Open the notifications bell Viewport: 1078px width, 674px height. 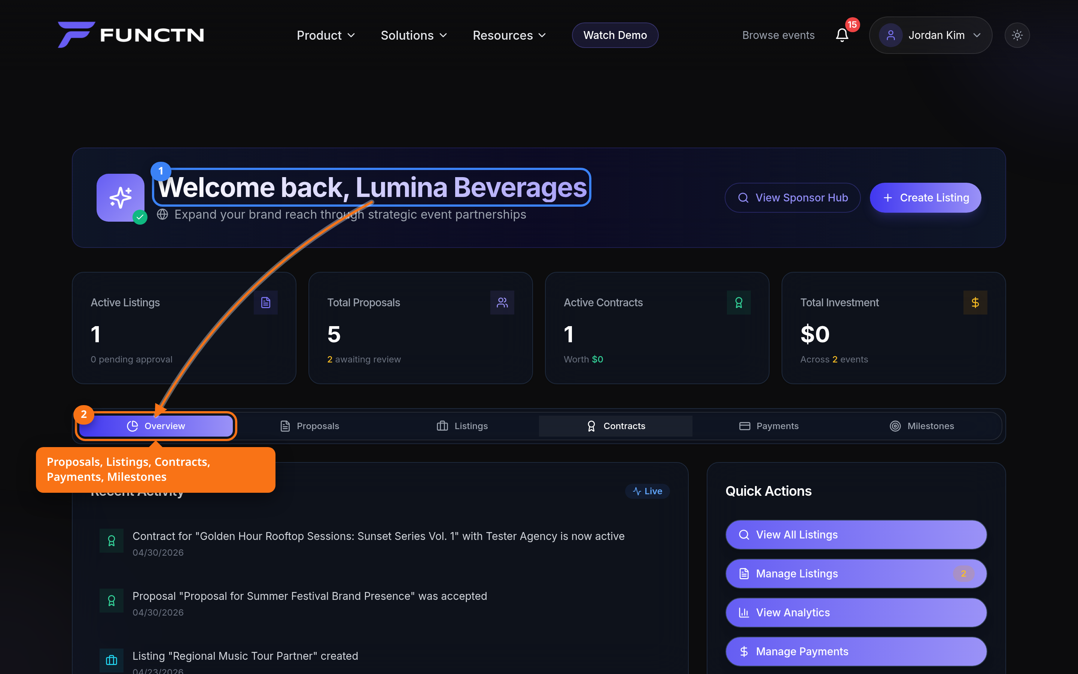[x=842, y=35]
